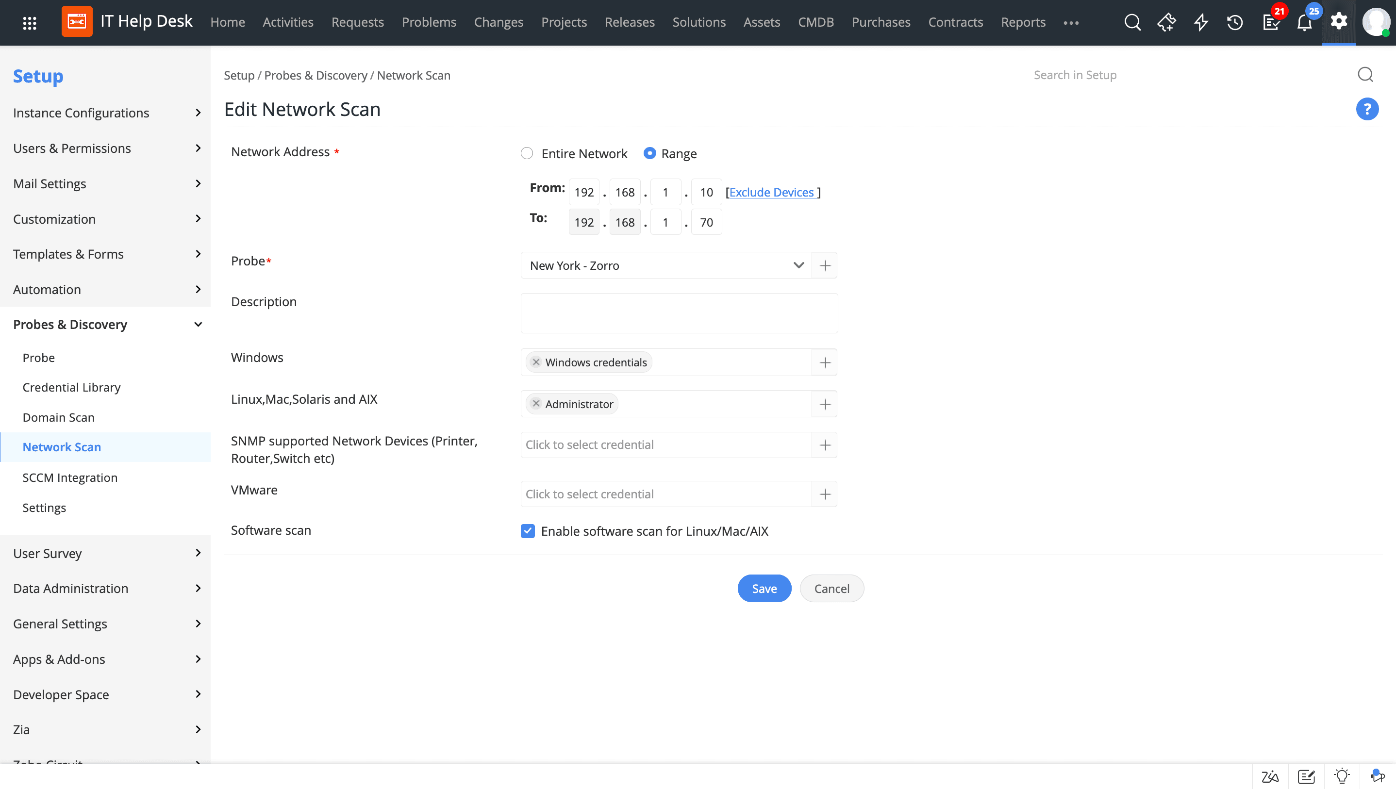Click the global search magnifier icon
1396x789 pixels.
point(1132,22)
